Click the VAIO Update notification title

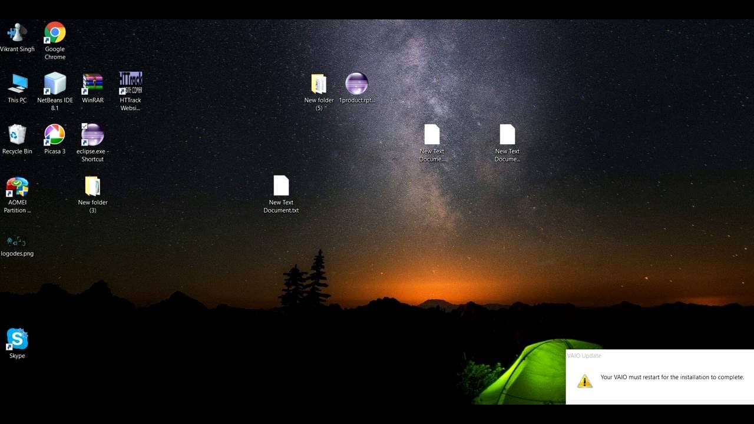(x=584, y=356)
